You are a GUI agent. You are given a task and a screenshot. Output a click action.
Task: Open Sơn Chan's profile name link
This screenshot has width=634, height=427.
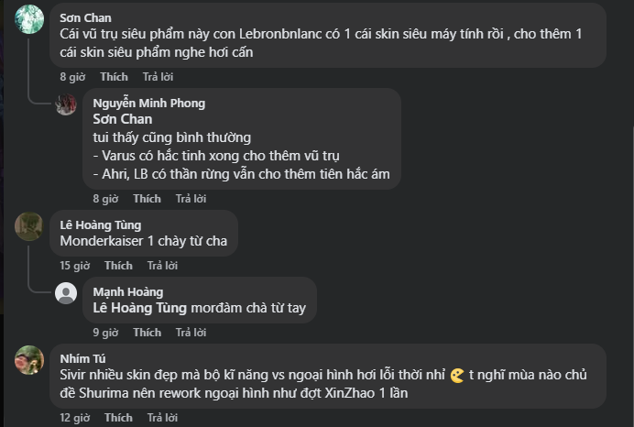85,17
